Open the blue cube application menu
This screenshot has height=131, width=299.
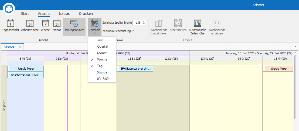coord(9,9)
